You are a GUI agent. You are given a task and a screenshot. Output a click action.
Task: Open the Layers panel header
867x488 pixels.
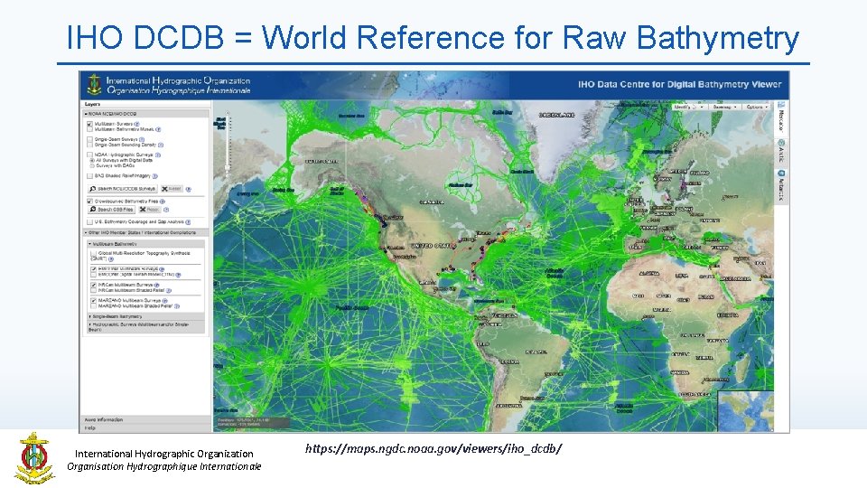tap(146, 104)
